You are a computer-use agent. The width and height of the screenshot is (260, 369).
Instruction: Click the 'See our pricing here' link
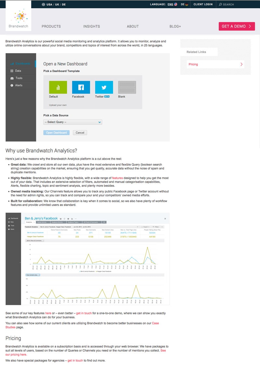16,355
